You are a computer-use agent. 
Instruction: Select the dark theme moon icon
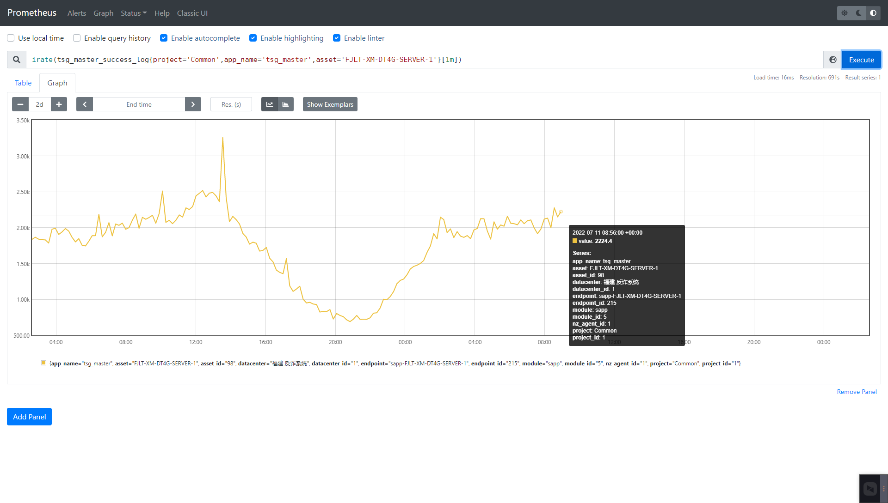tap(859, 13)
